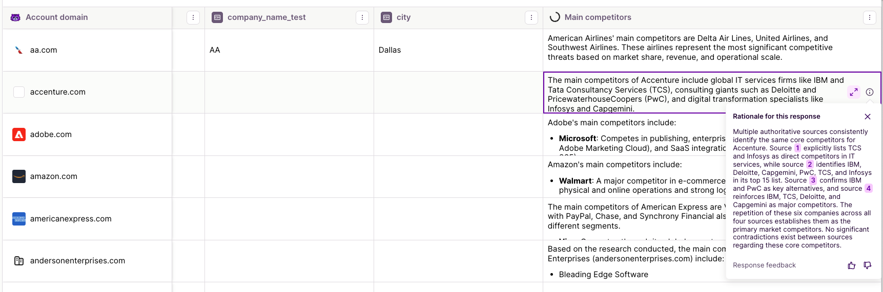Give thumbs down response feedback
This screenshot has width=883, height=292.
868,265
